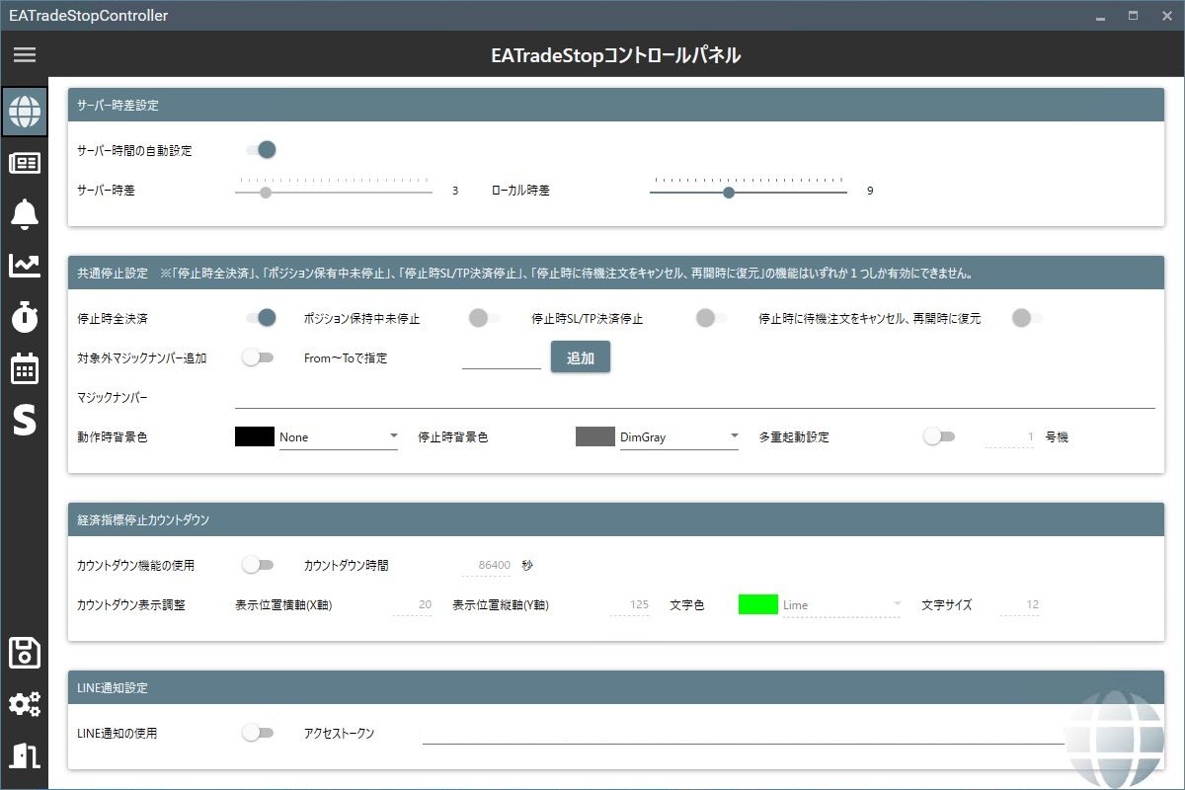Open the gears settings icon
Image resolution: width=1185 pixels, height=790 pixels.
pyautogui.click(x=25, y=704)
